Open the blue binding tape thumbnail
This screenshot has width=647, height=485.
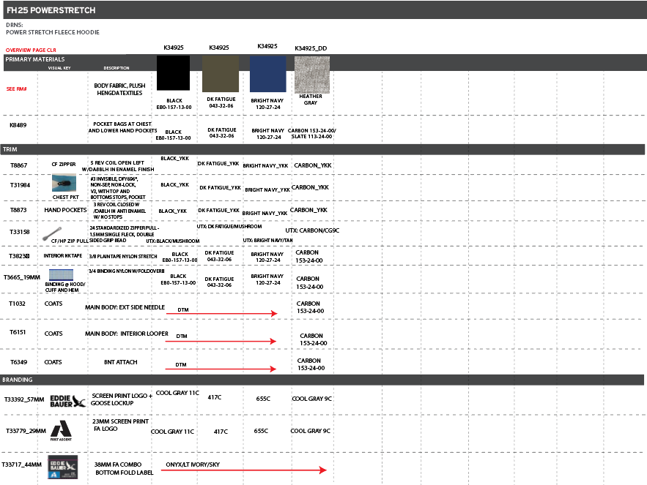61,274
